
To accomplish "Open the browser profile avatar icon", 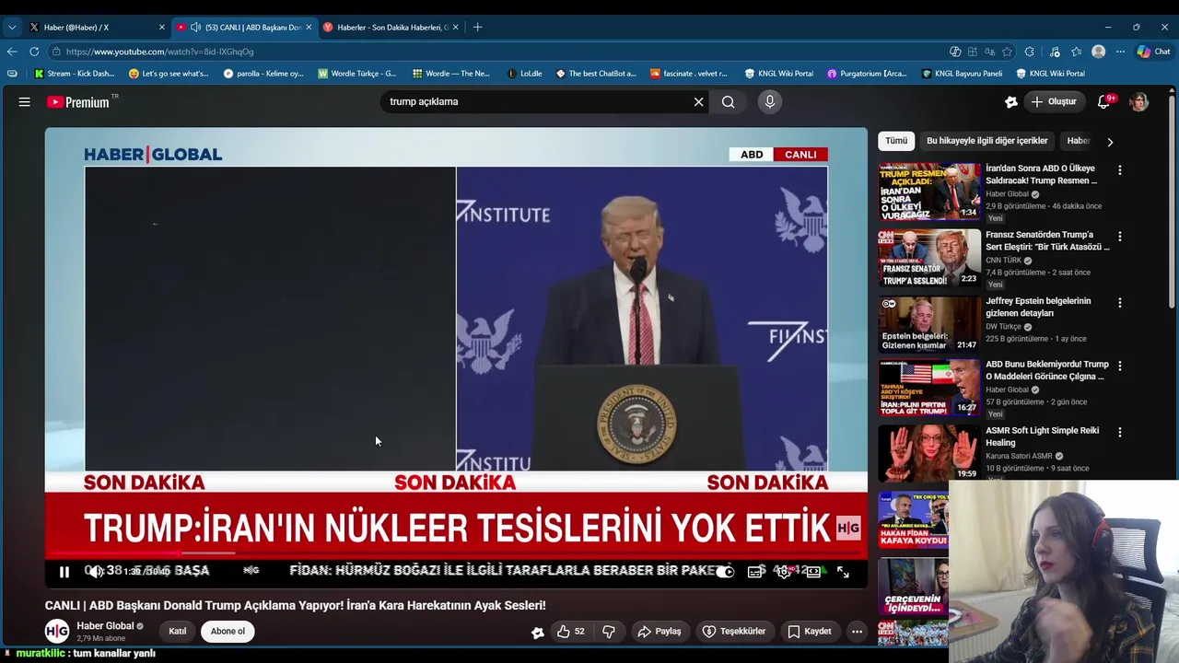I will coord(1098,52).
